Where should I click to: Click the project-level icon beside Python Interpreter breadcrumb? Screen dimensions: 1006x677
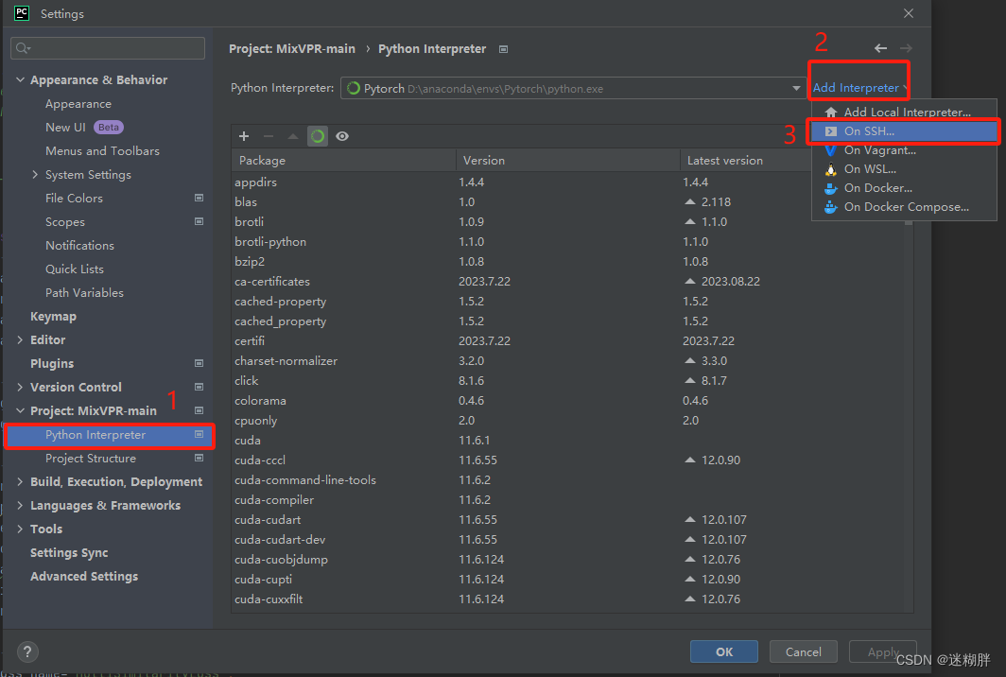[x=504, y=49]
